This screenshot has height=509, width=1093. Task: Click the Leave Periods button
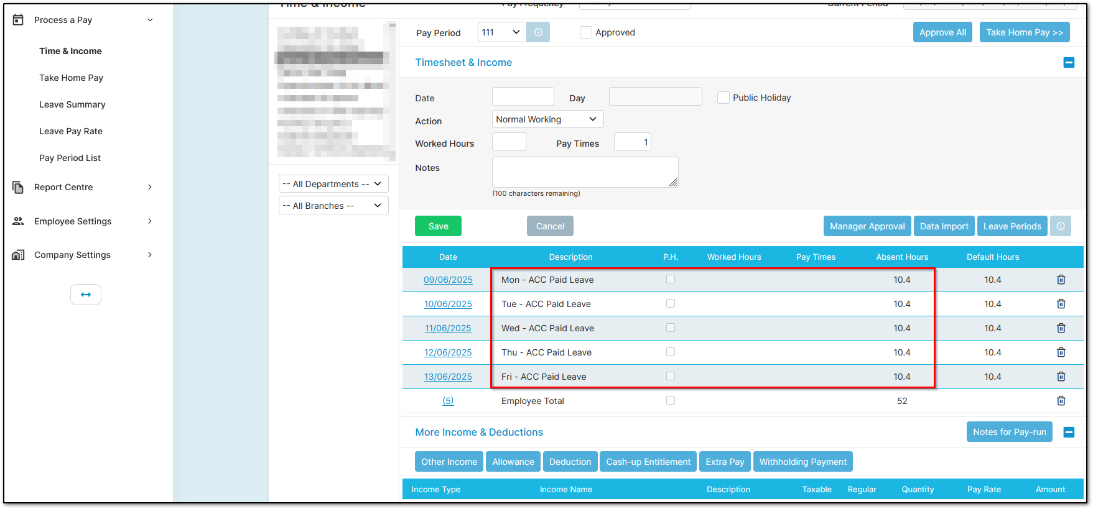[1012, 226]
